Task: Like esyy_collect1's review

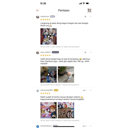Action: coord(85,52)
